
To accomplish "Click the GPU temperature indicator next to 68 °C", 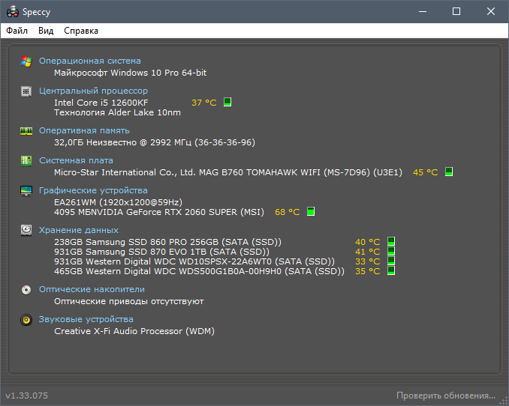I will pos(311,211).
